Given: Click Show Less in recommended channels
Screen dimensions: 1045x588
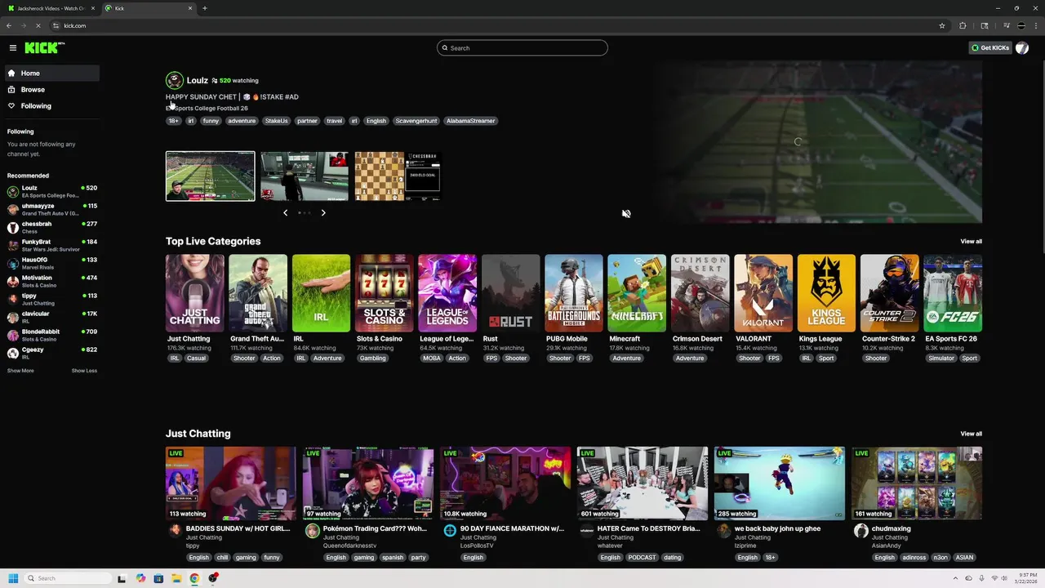Looking at the screenshot, I should click(84, 371).
